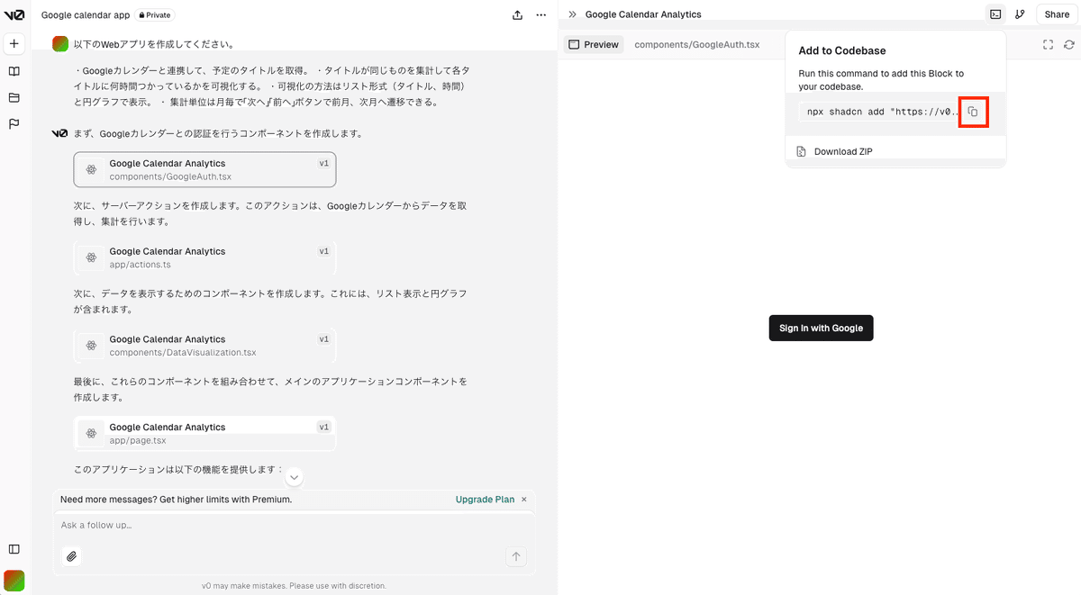Click the Google Calendar Analytics panel title
The height and width of the screenshot is (595, 1081).
(x=643, y=14)
